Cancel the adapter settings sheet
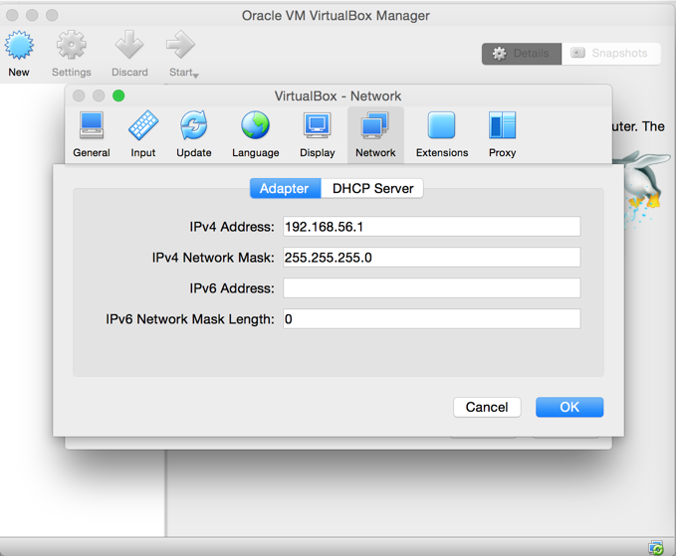 [x=487, y=407]
